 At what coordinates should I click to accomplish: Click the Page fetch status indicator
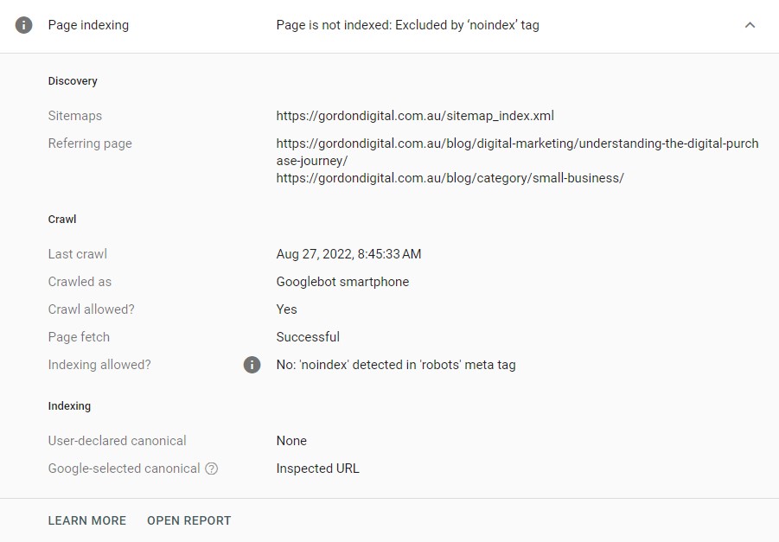tap(308, 336)
